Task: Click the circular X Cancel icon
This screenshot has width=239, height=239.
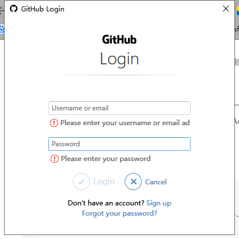Action: pos(133,182)
